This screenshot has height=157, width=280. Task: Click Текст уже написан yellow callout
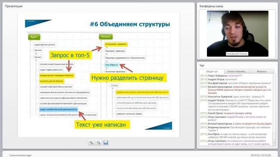click(x=102, y=125)
